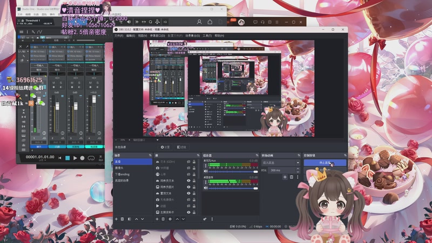
Task: Open advanced audio properties gears icon
Action: 205,219
